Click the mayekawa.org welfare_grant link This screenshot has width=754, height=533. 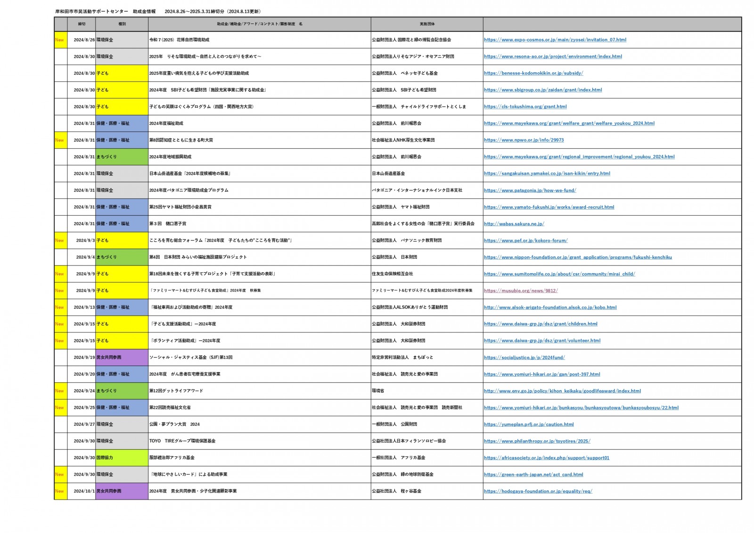569,123
